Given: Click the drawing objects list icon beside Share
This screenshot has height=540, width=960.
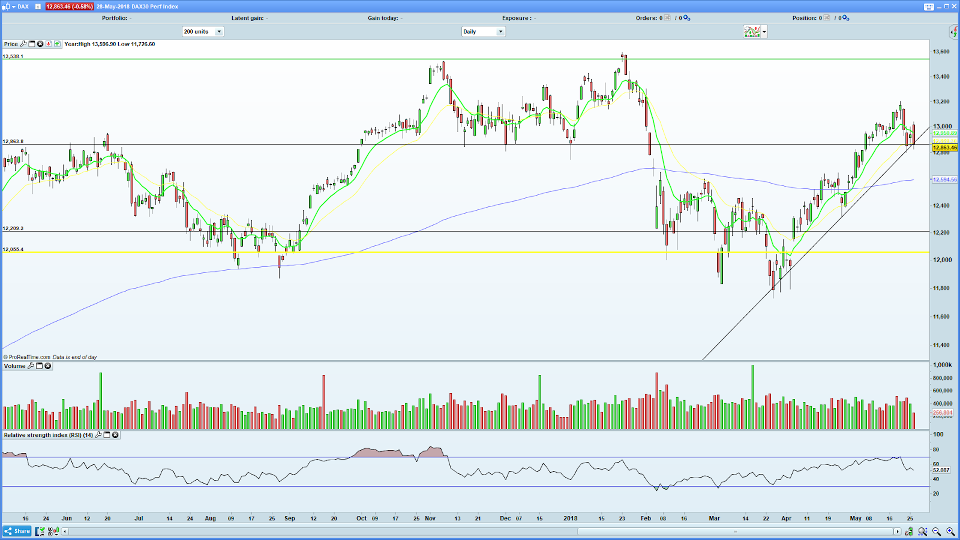Looking at the screenshot, I should click(40, 531).
